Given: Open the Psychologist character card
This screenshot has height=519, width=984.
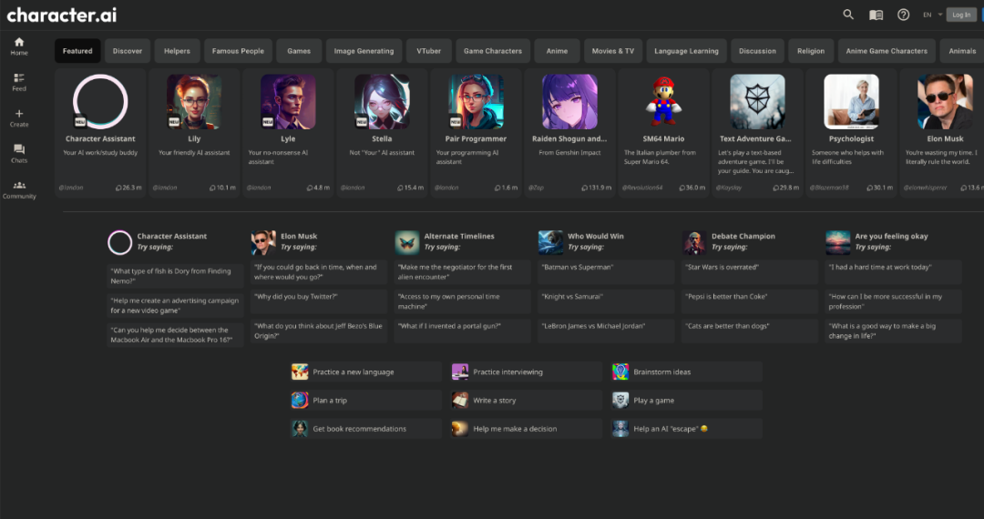Looking at the screenshot, I should [851, 133].
